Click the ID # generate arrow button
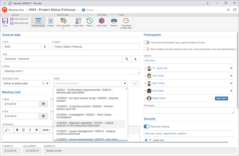Screen dimensions: 239x156 click(x=45, y=47)
